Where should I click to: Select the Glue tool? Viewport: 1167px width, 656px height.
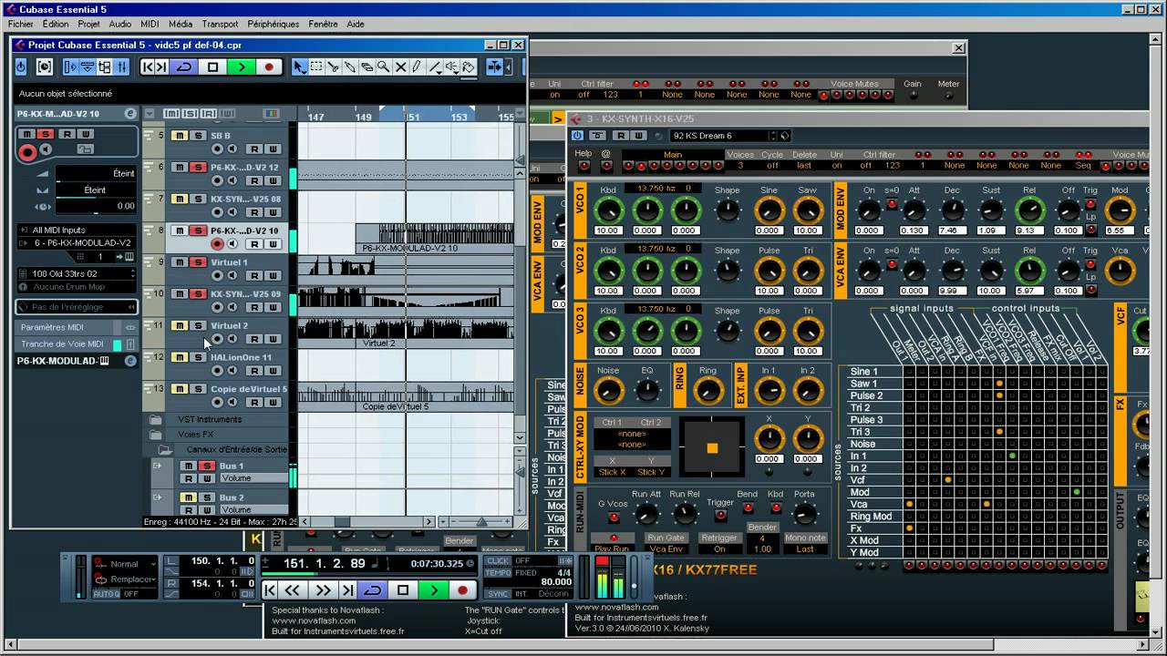click(351, 67)
